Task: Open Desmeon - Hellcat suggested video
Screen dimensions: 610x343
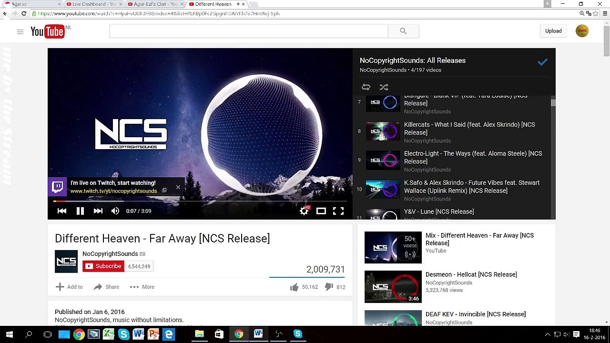Action: pyautogui.click(x=471, y=274)
